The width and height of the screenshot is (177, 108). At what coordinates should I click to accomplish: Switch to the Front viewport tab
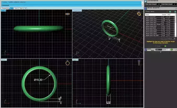coord(16,8)
